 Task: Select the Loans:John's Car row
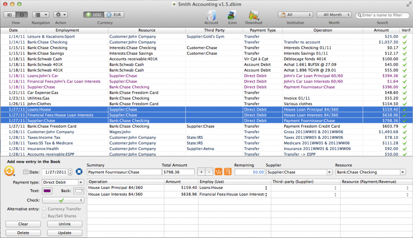(206, 76)
